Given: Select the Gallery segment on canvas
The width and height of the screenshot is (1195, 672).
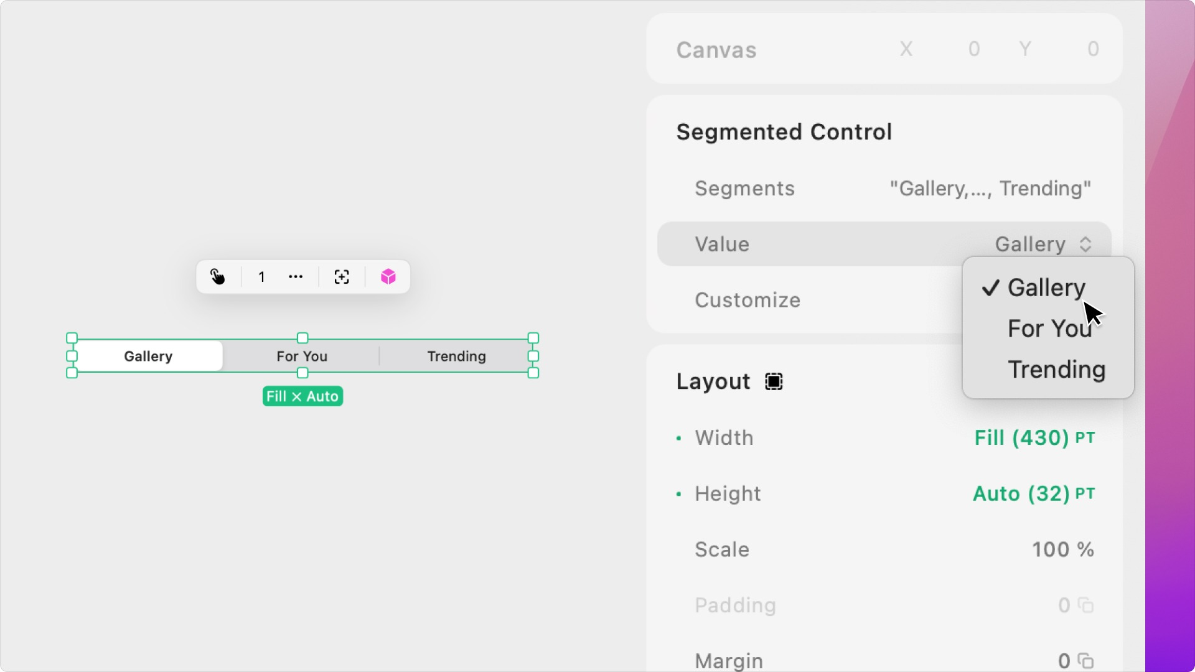Looking at the screenshot, I should click(148, 356).
